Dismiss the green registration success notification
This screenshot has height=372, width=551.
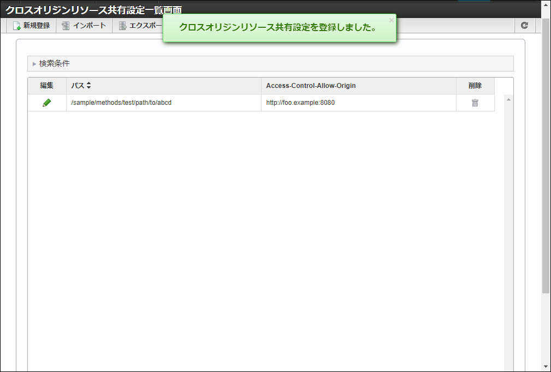(391, 20)
